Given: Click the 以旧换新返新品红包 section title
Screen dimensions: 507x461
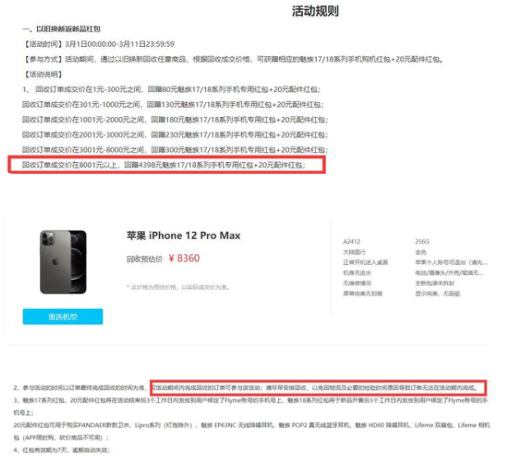Looking at the screenshot, I should tap(62, 29).
